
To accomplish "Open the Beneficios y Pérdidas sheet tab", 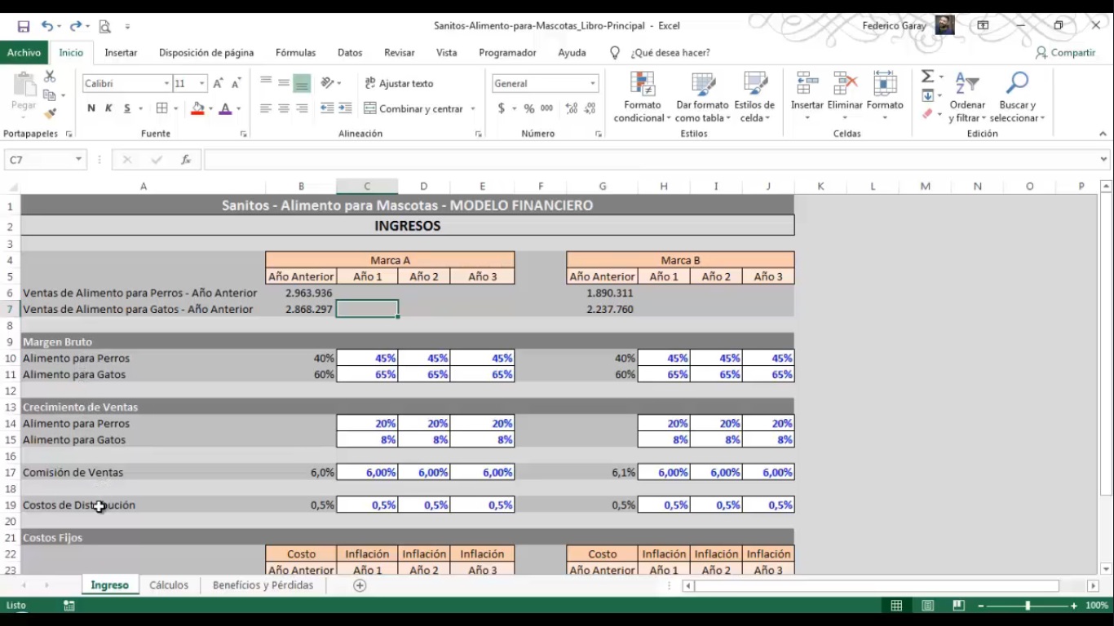I will click(263, 585).
